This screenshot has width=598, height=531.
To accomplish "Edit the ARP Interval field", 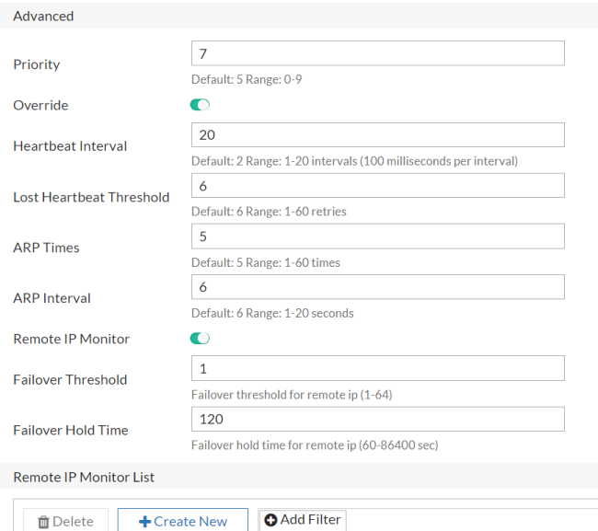I will 377,287.
